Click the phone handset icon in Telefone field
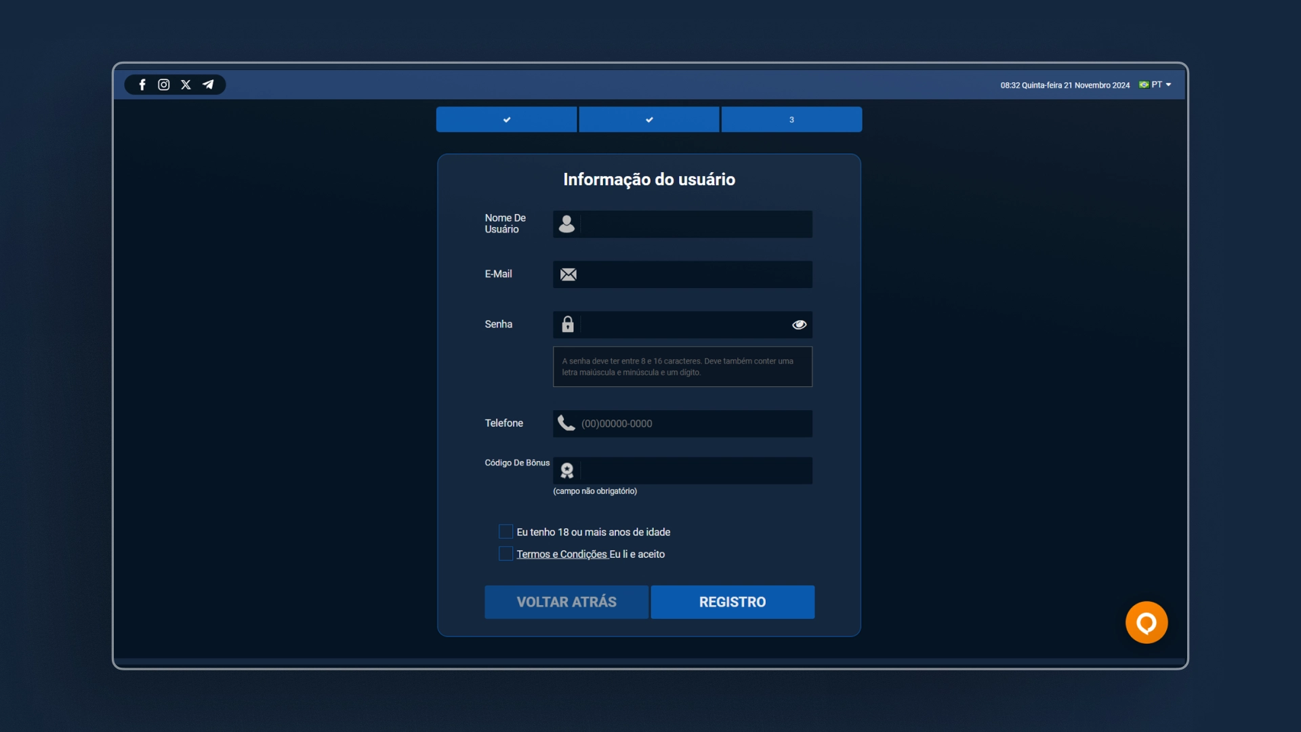Screen dimensions: 1301x732 click(x=566, y=423)
